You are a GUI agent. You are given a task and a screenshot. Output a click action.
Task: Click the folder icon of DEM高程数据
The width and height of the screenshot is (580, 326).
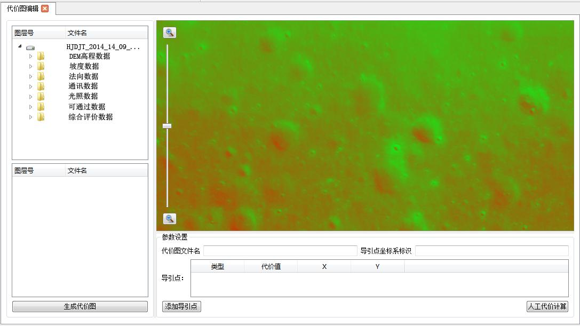[41, 56]
